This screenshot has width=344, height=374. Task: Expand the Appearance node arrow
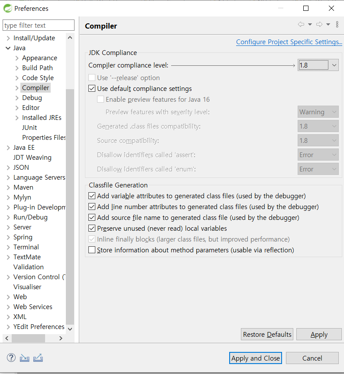tap(17, 58)
